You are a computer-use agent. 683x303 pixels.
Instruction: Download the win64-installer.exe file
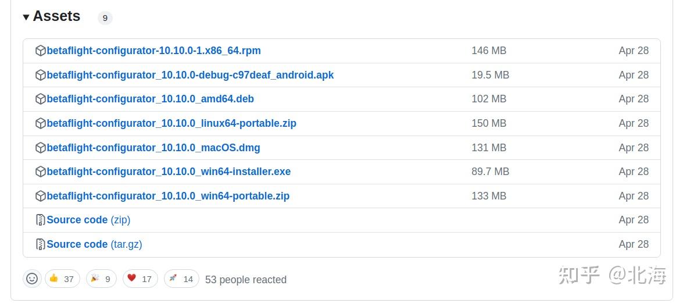(169, 172)
